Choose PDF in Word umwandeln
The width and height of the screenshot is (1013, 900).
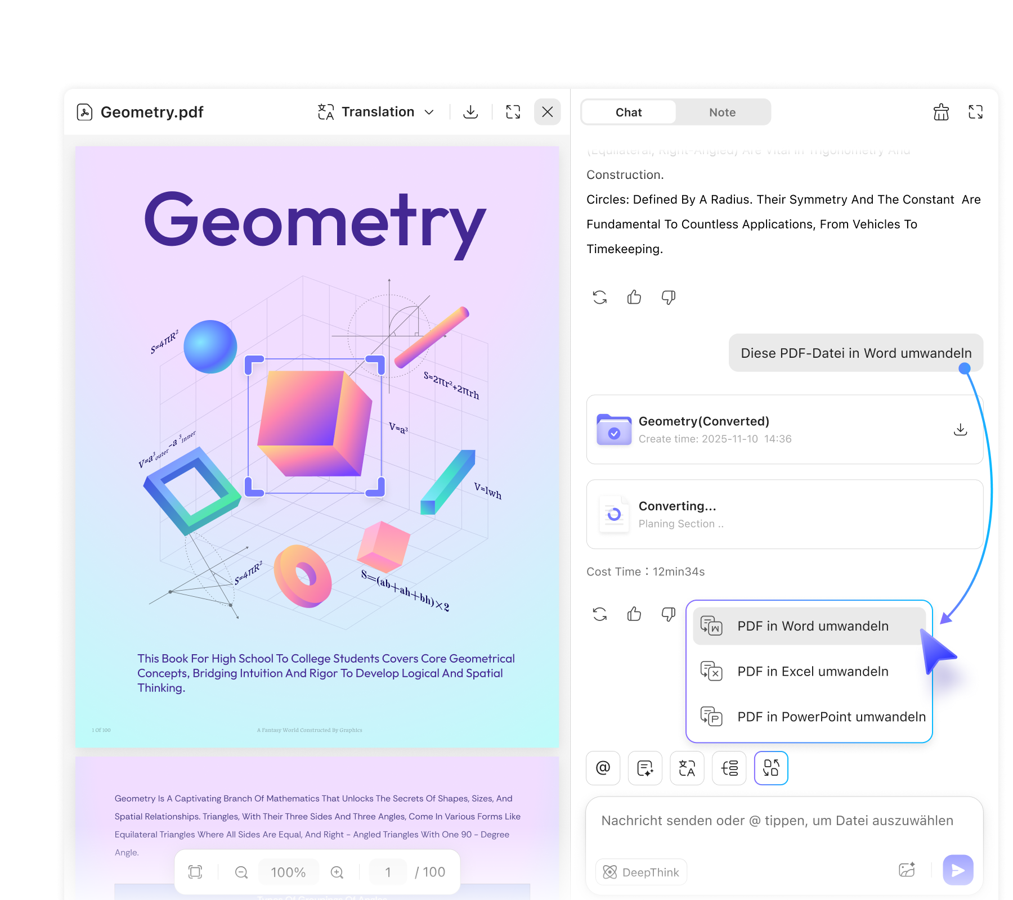[809, 626]
